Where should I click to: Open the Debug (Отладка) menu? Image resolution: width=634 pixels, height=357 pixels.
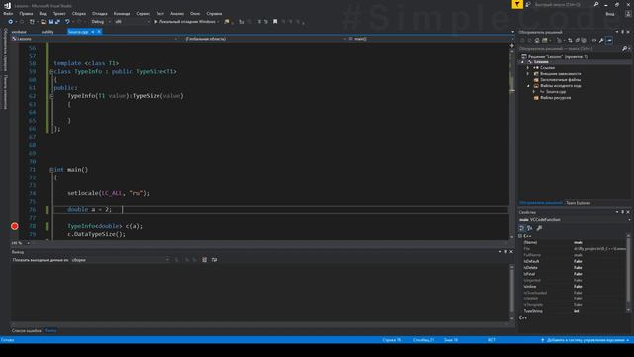[x=99, y=13]
